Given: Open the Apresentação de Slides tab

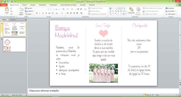Looking at the screenshot, I should (69, 5).
